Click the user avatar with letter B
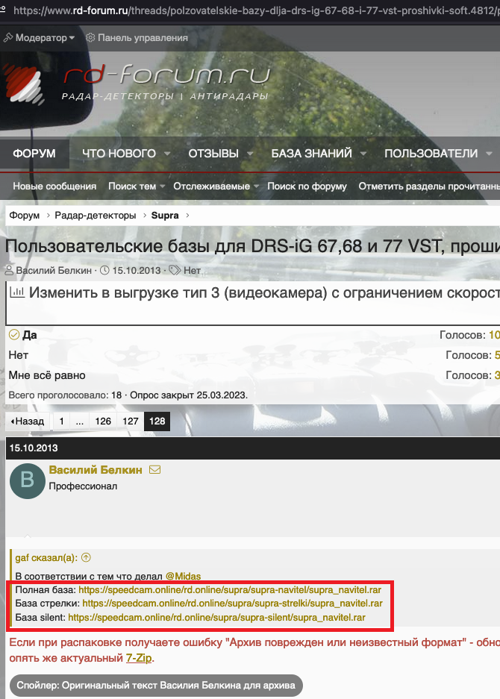Image resolution: width=500 pixels, height=699 pixels. click(28, 481)
